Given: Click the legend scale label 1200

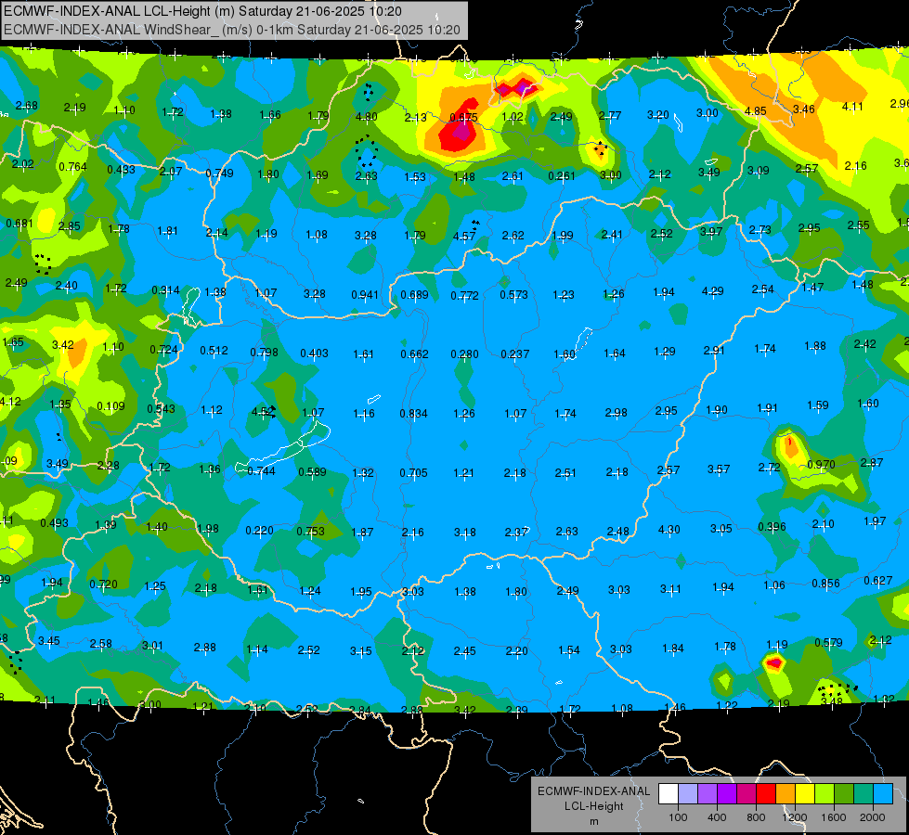Looking at the screenshot, I should 794,817.
